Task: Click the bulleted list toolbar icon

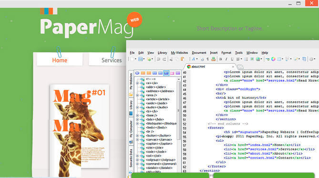Action: [246, 59]
